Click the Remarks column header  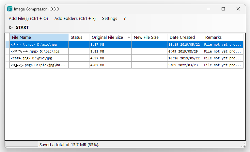(223, 37)
